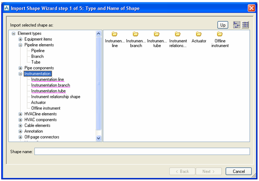Open the Instrumentation branch folder icon
Viewport: 259px width, 181px height.
tap(136, 34)
